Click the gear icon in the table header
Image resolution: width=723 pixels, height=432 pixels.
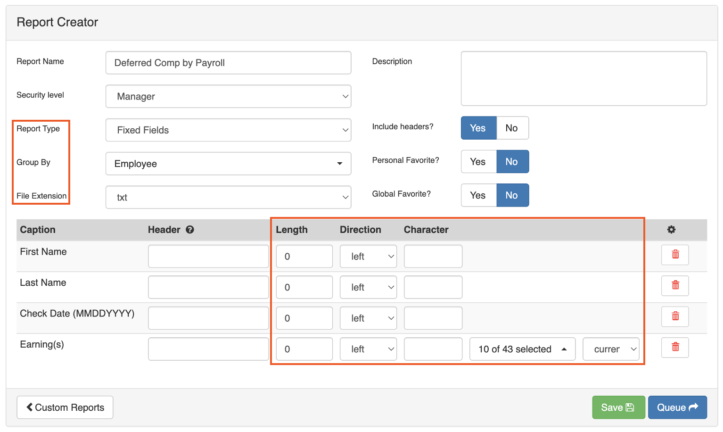coord(671,230)
